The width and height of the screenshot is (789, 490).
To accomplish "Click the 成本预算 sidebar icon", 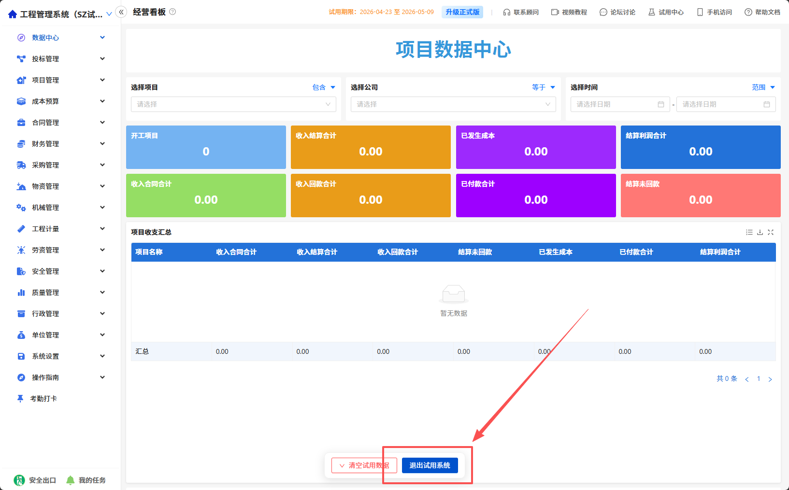I will (21, 101).
